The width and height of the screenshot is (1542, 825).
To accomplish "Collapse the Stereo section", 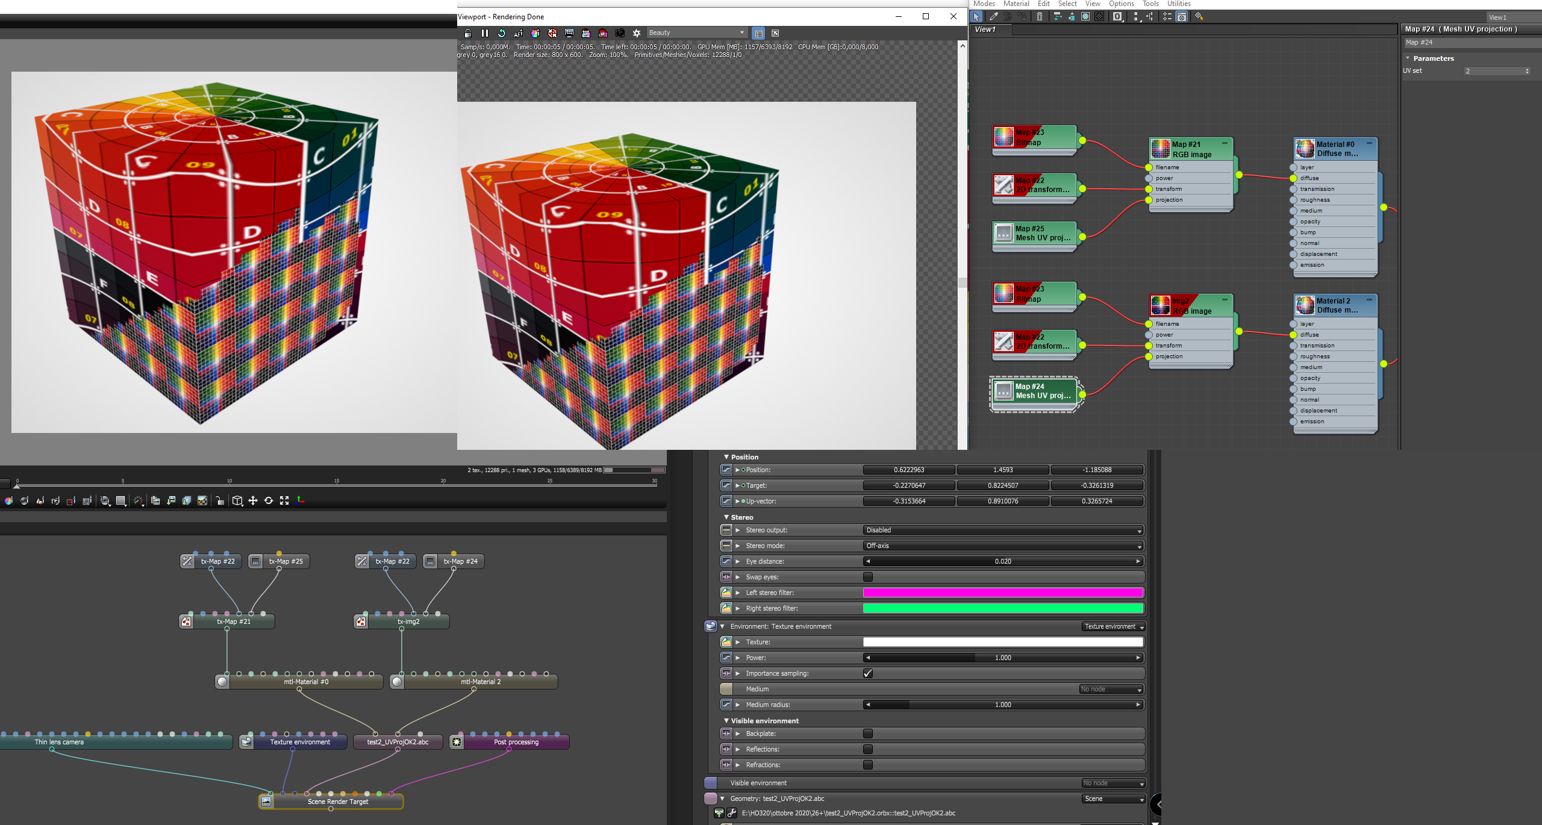I will 726,517.
